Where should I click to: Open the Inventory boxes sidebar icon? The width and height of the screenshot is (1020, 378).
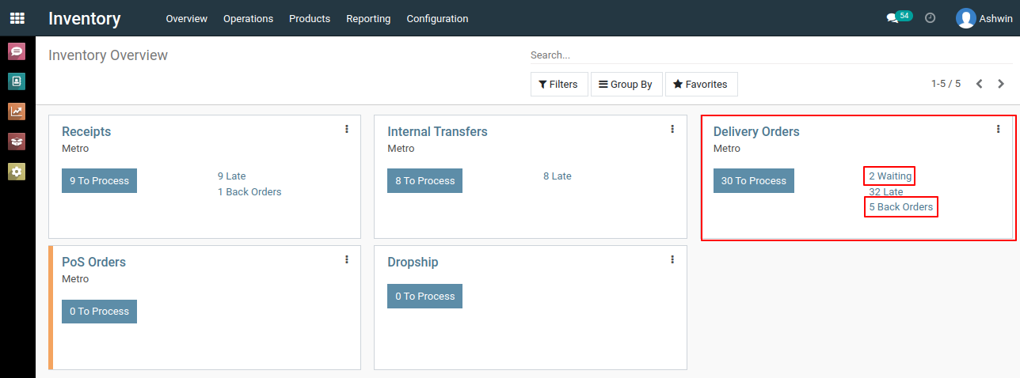tap(17, 142)
